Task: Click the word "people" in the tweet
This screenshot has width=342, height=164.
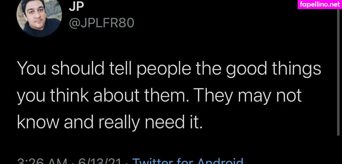Action: (164, 69)
